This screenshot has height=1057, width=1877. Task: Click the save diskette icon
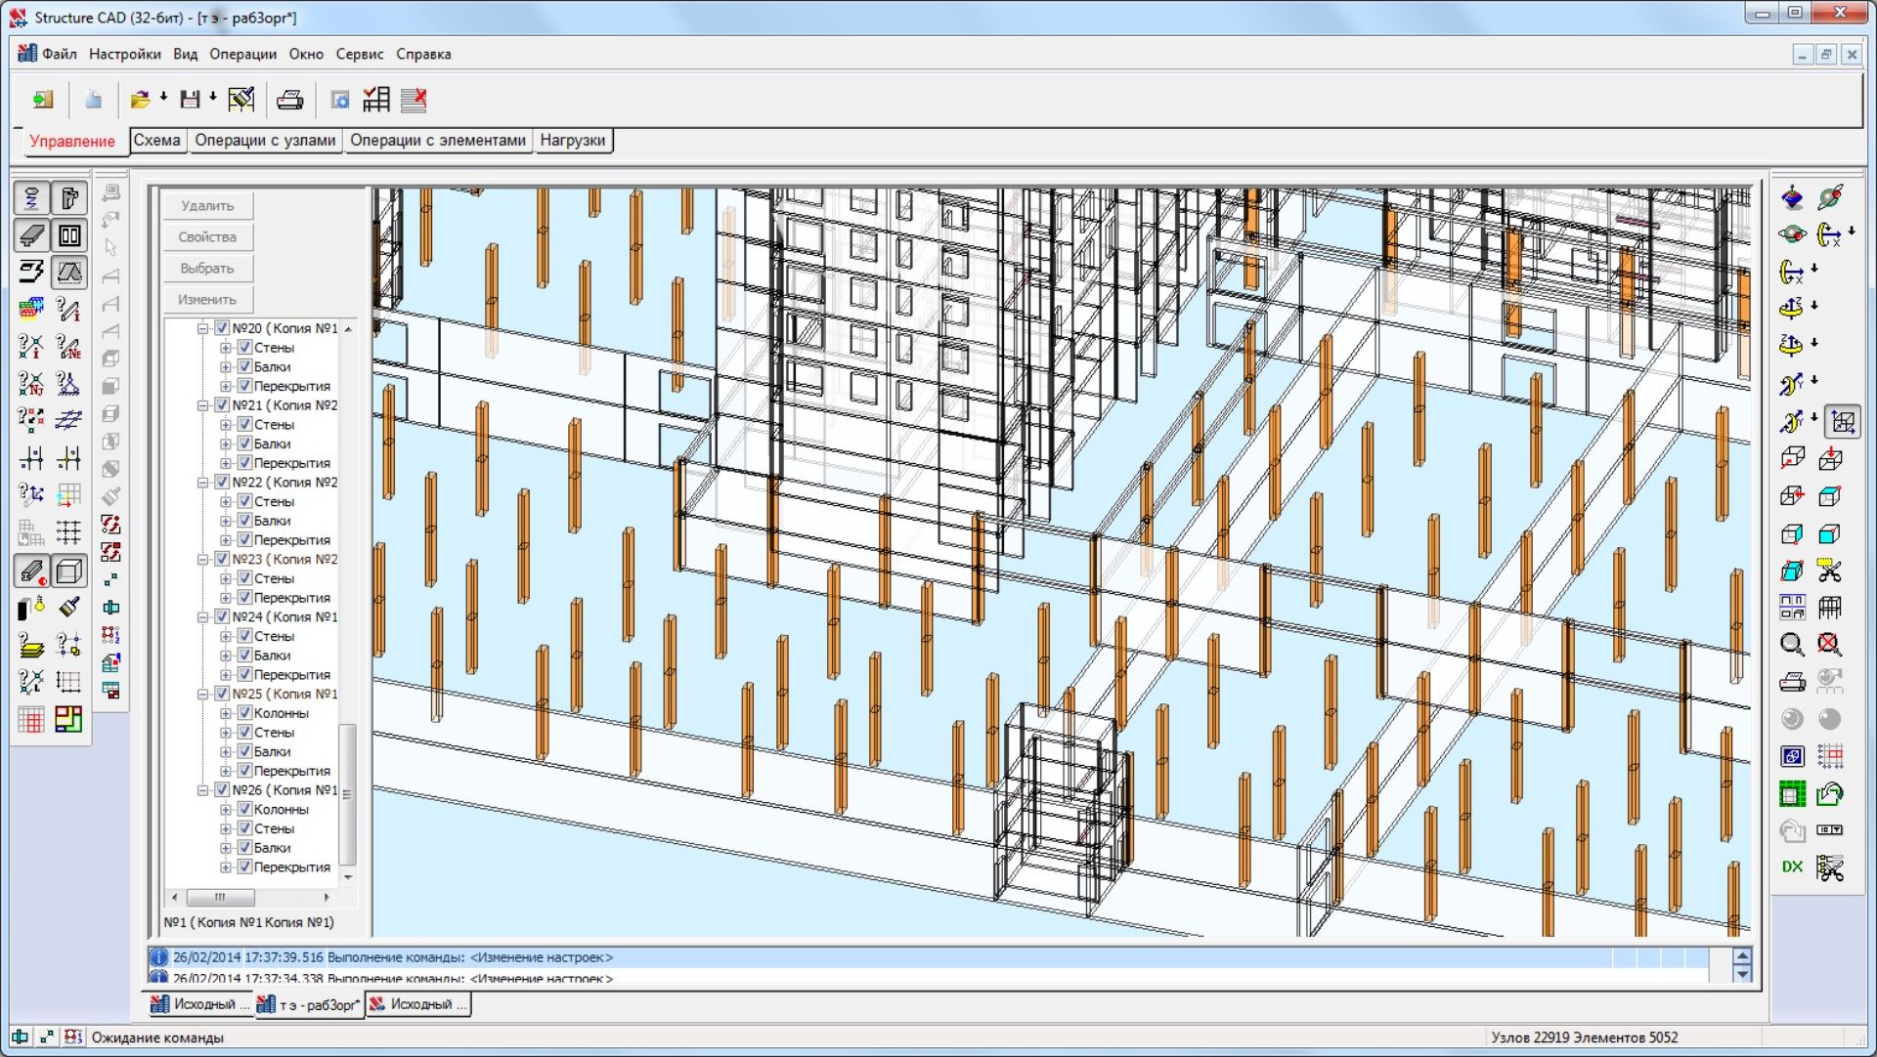[x=190, y=100]
